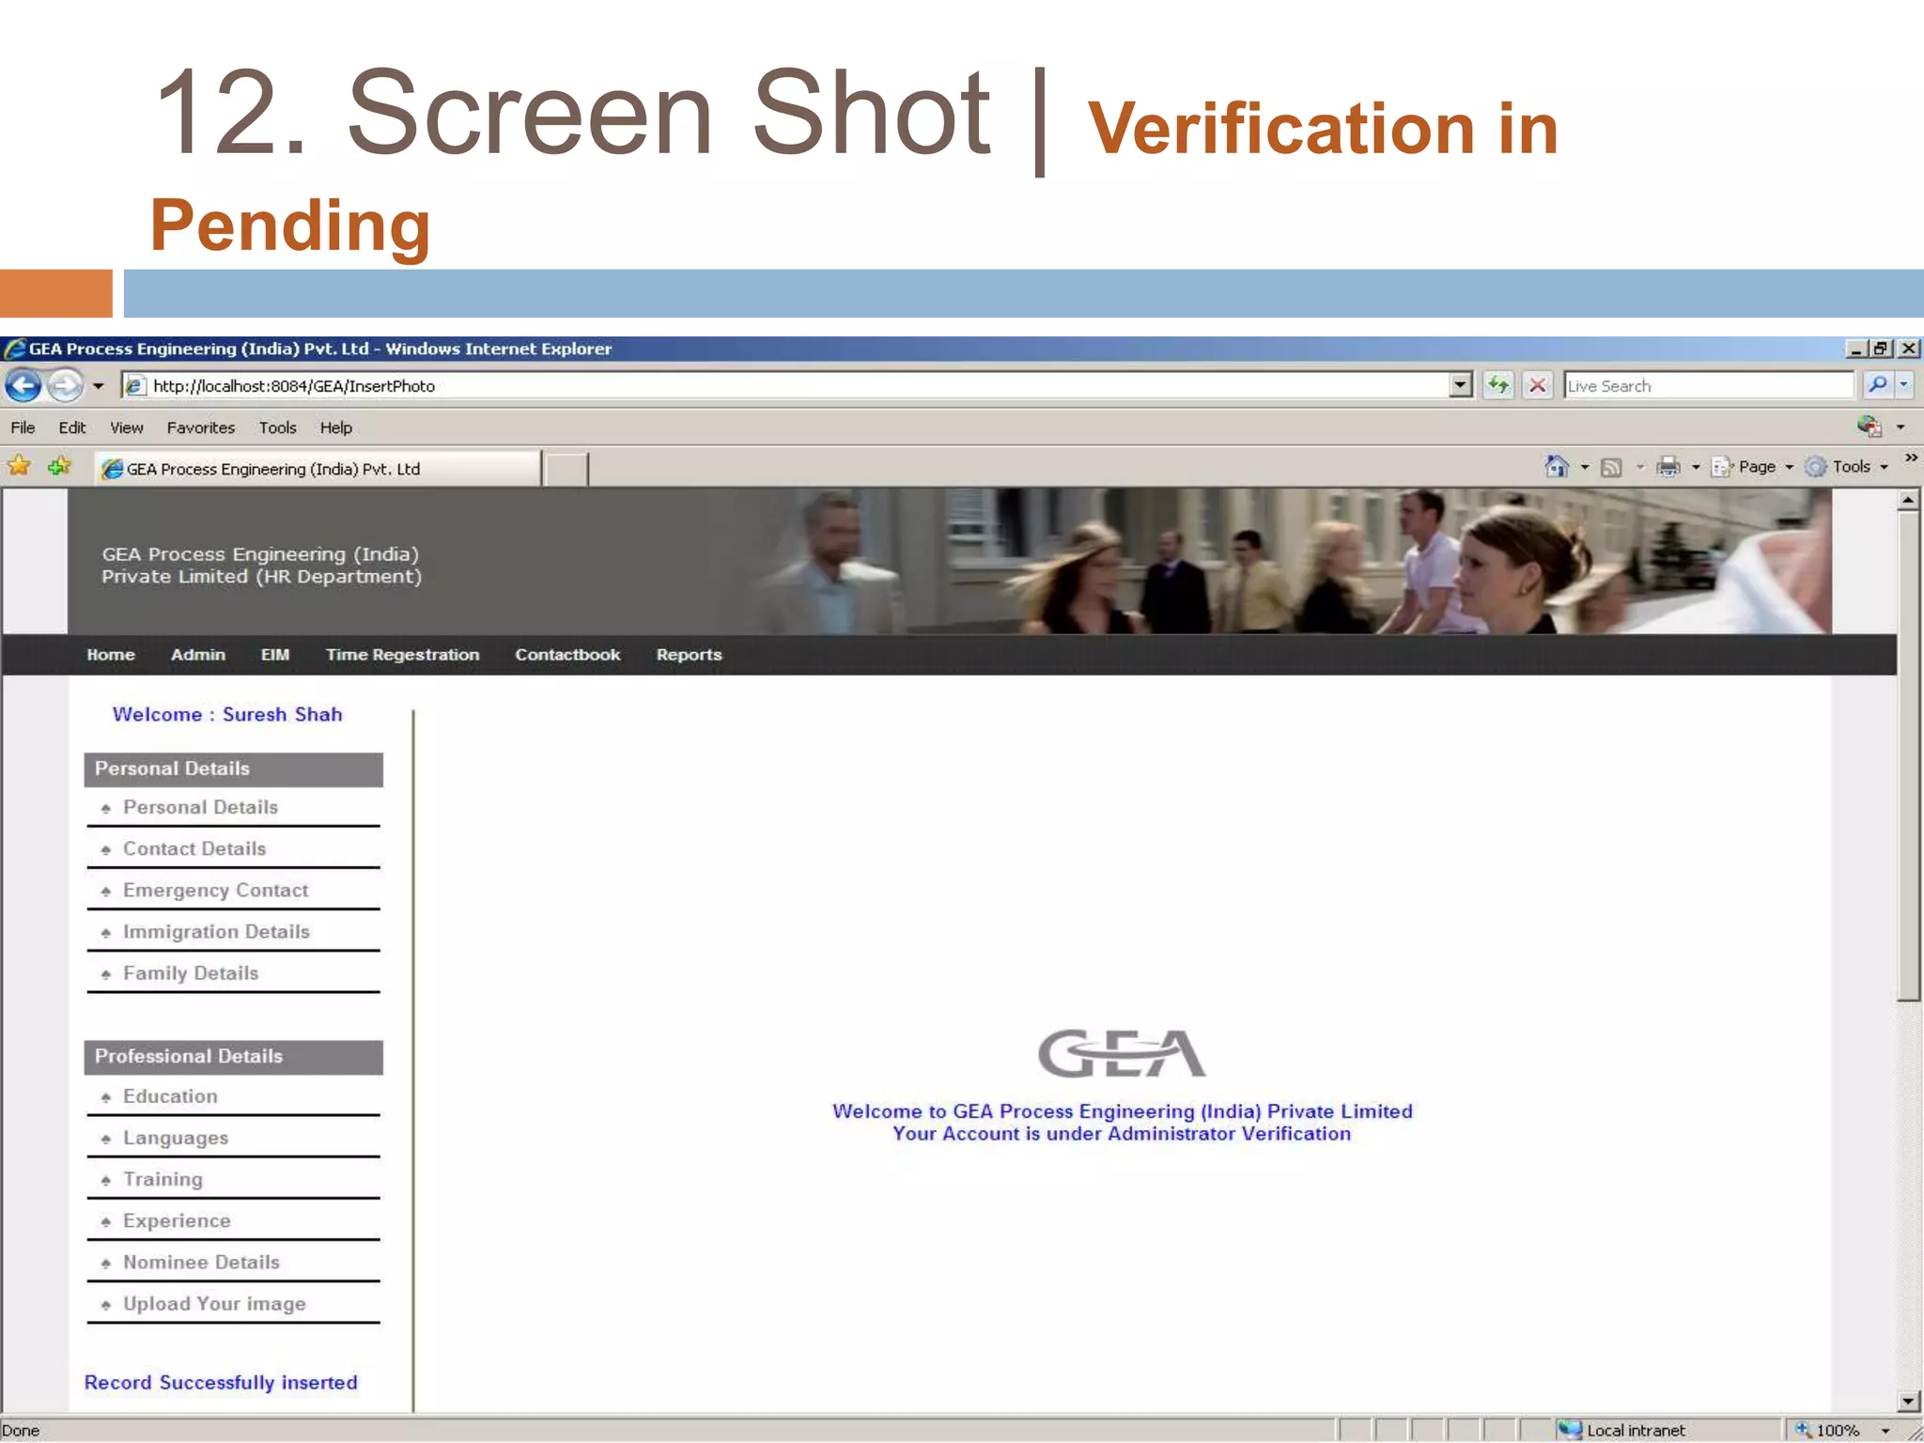This screenshot has width=1924, height=1443.
Task: Click the vertical scrollbar up arrow
Action: [x=1907, y=501]
